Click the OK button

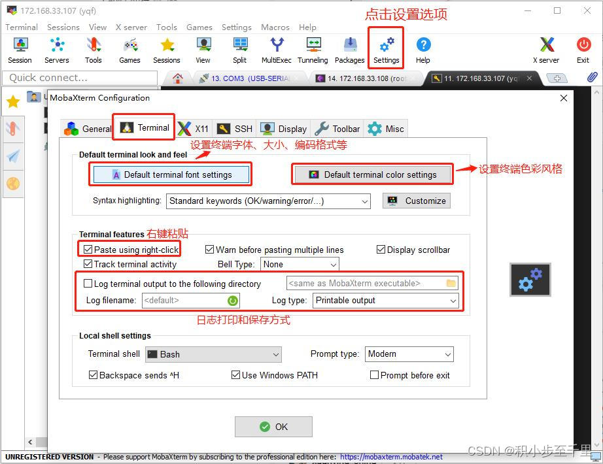(273, 427)
